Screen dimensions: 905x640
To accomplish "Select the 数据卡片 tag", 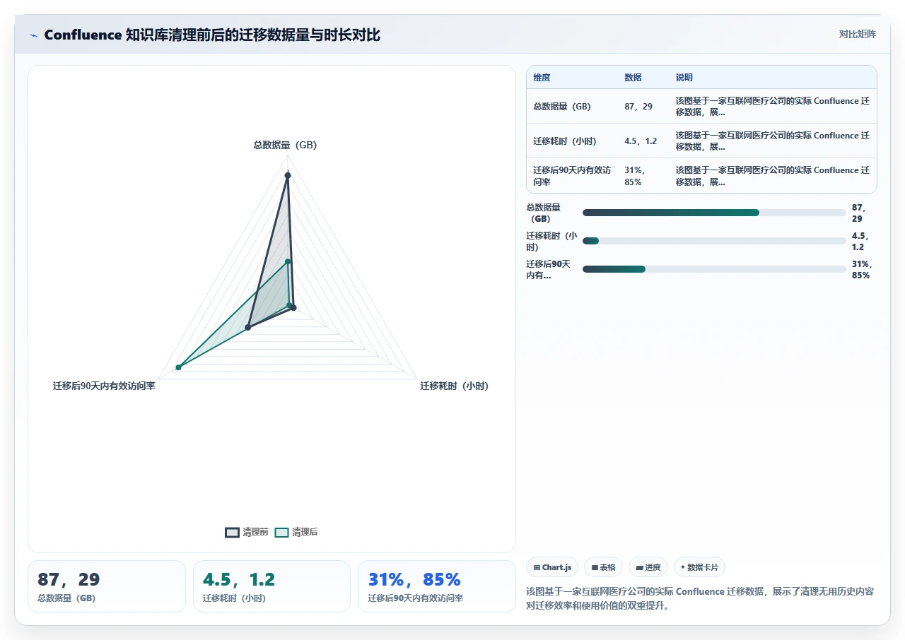I will pos(699,567).
